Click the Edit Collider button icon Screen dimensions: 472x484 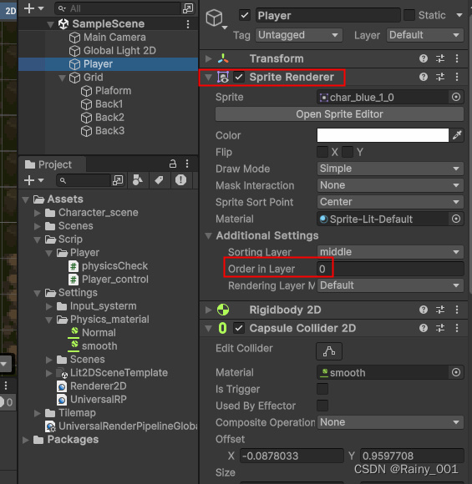click(x=329, y=351)
